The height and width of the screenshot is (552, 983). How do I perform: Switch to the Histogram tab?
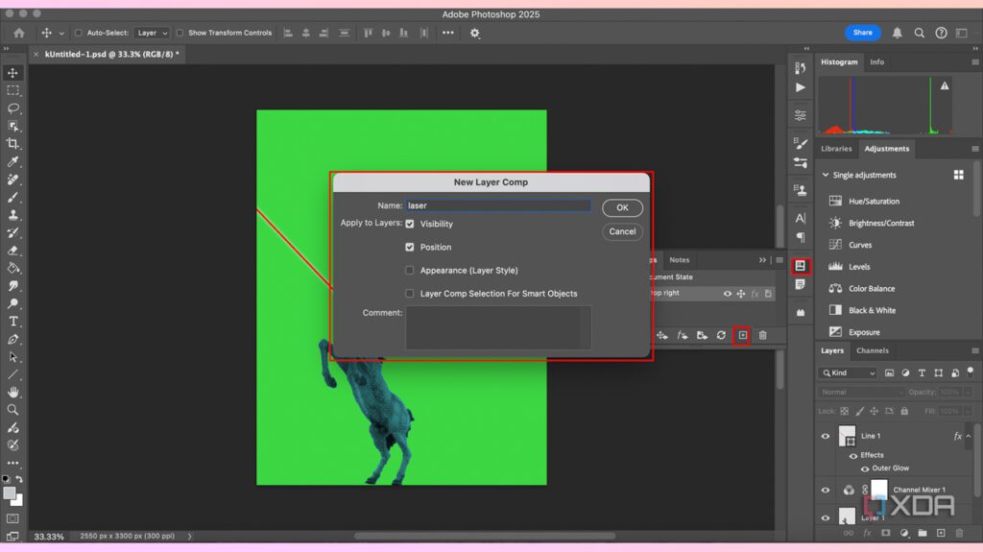(839, 62)
